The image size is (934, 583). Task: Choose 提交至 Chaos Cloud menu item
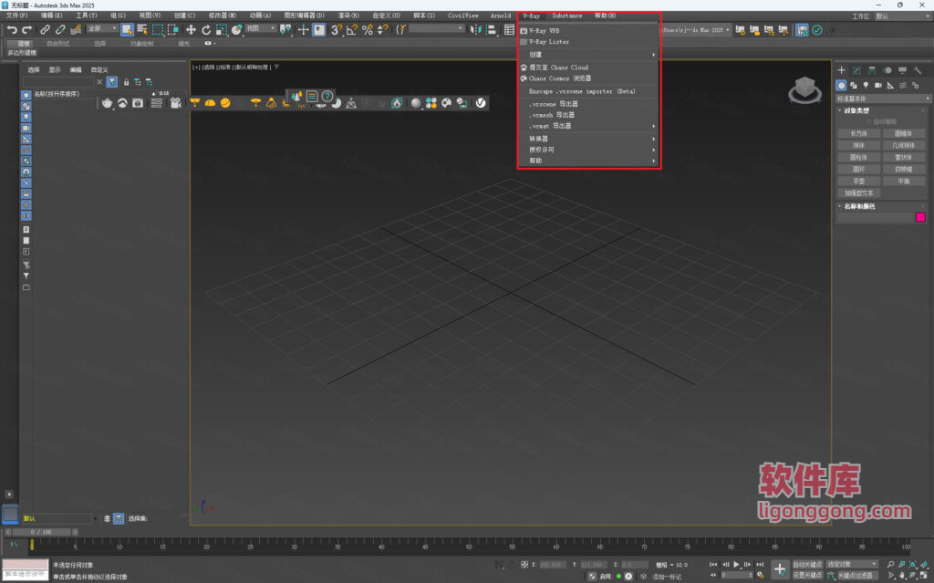pyautogui.click(x=588, y=68)
